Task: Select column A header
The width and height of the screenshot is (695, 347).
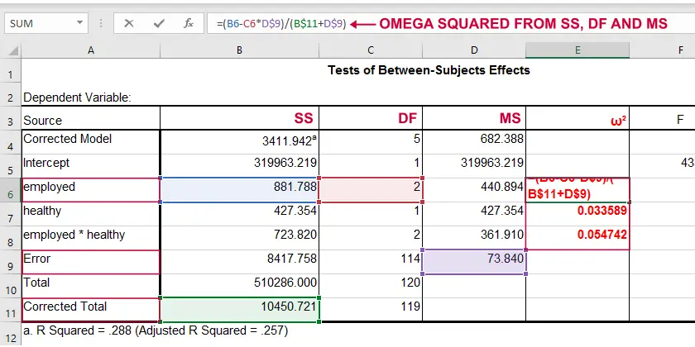Action: click(91, 50)
